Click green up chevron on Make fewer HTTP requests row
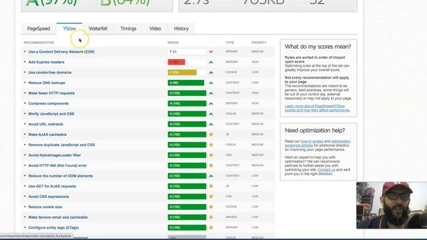The width and height of the screenshot is (427, 240). (x=211, y=93)
